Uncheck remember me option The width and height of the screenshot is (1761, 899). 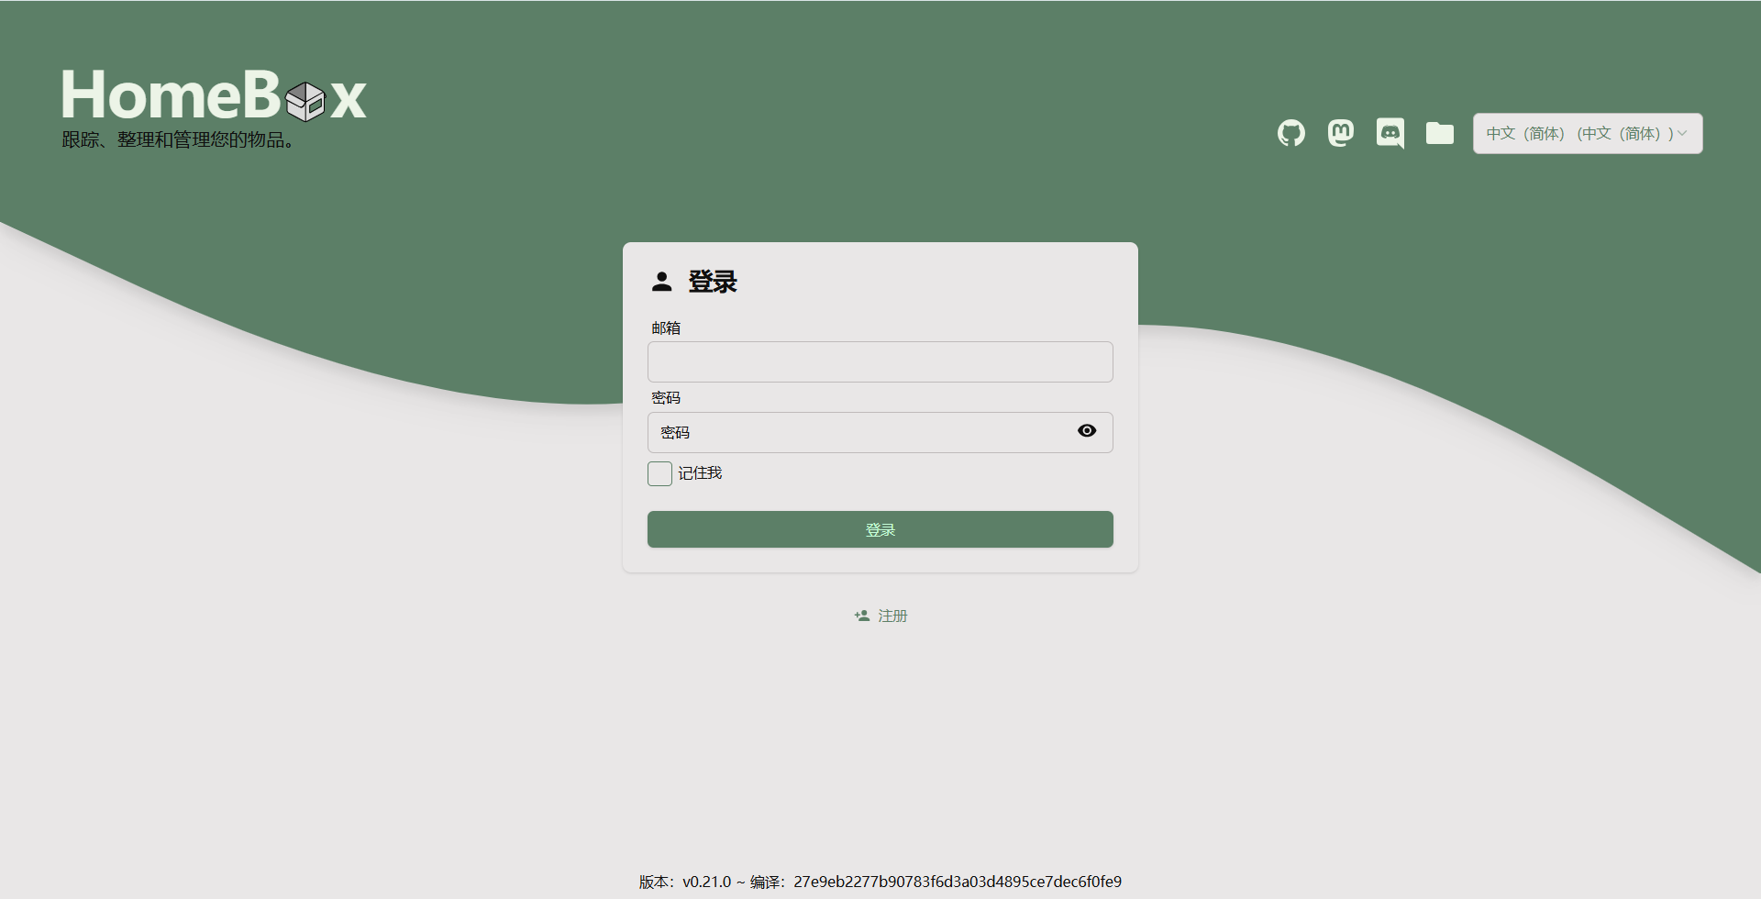659,473
